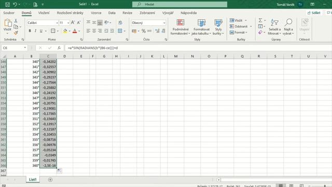This screenshot has width=332, height=187.
Task: Click the Cut scissors icon
Action: click(x=16, y=21)
